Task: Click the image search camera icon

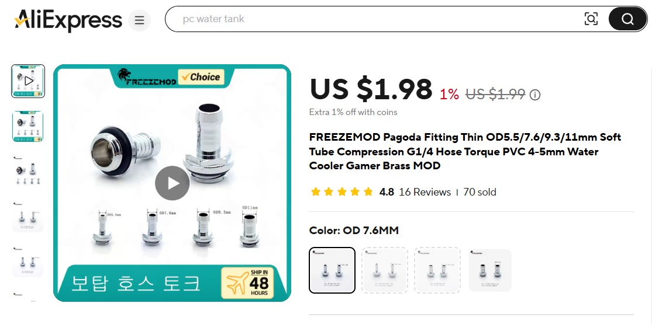Action: click(591, 19)
